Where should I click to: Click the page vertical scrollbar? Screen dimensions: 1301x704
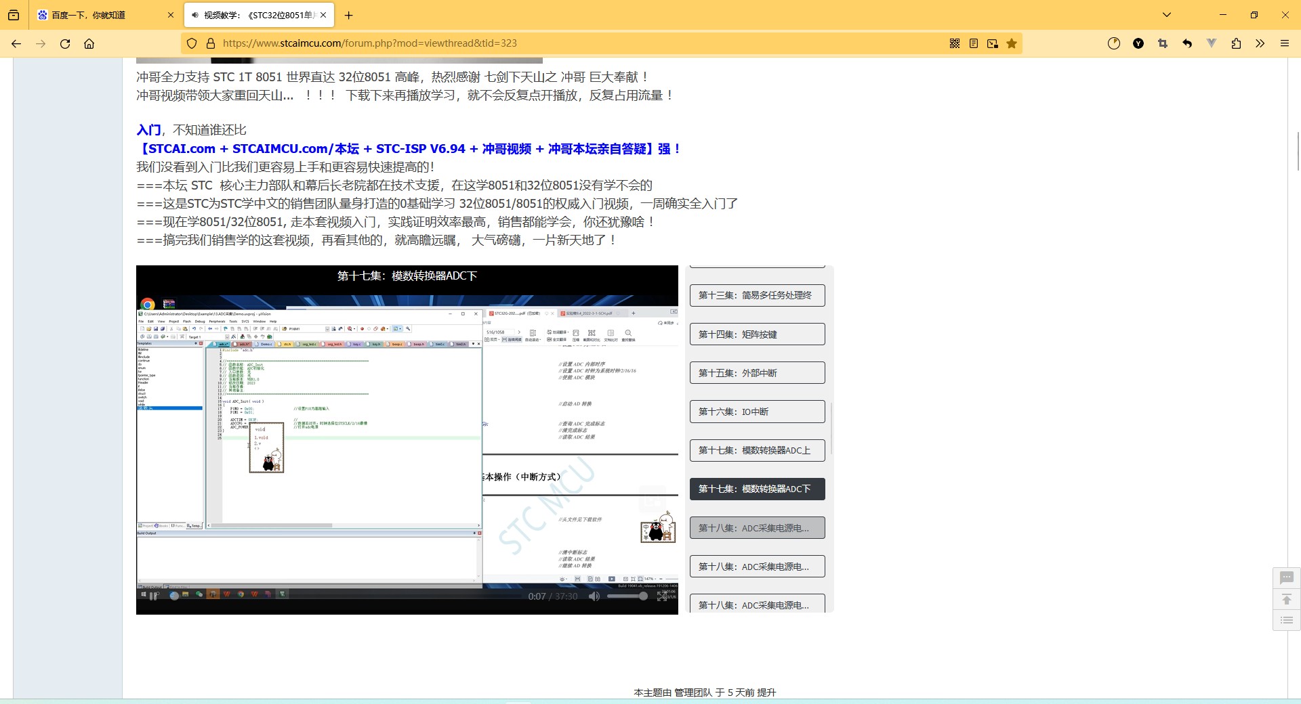(x=1298, y=150)
